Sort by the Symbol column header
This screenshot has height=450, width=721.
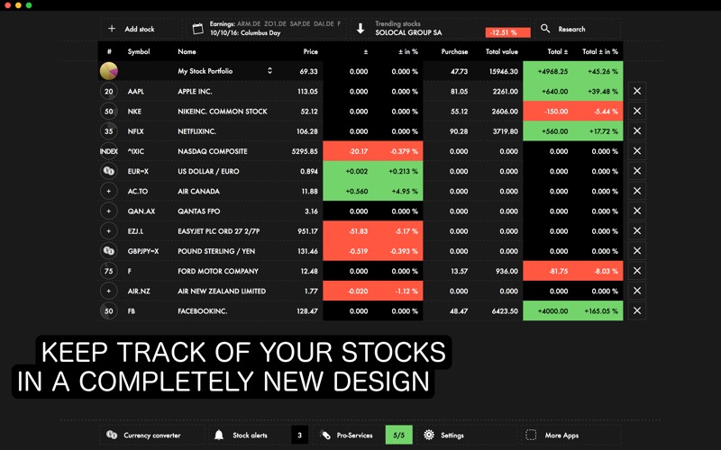[x=139, y=51]
